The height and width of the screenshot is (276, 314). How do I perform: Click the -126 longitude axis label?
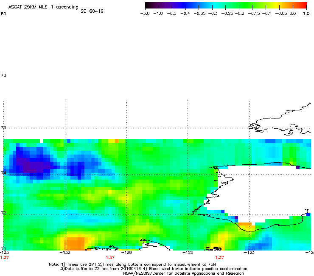point(188,253)
